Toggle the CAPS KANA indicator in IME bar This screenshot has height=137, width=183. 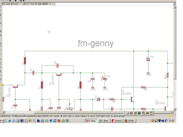pos(151,113)
